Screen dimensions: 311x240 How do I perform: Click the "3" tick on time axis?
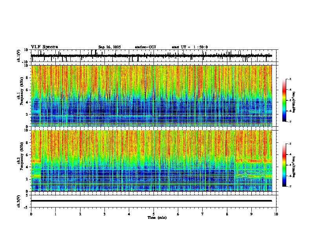coord(104,214)
